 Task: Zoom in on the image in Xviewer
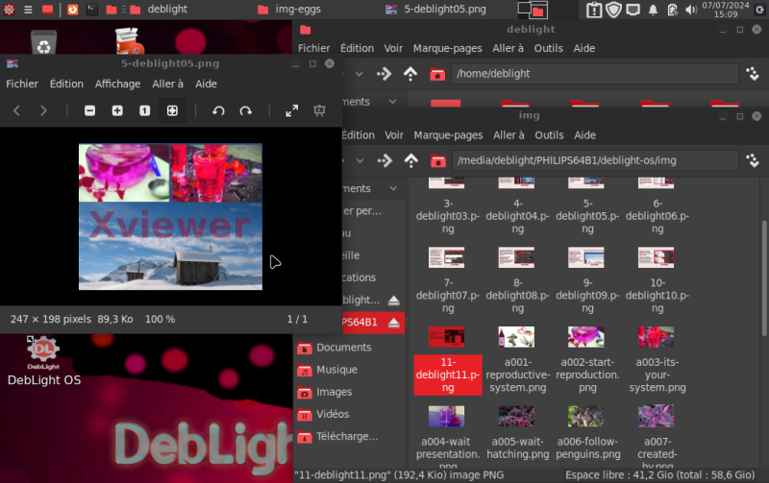[117, 110]
